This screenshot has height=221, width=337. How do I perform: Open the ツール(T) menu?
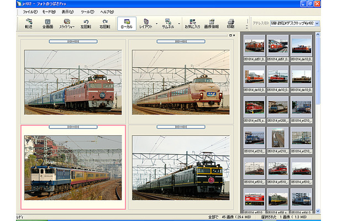87,12
